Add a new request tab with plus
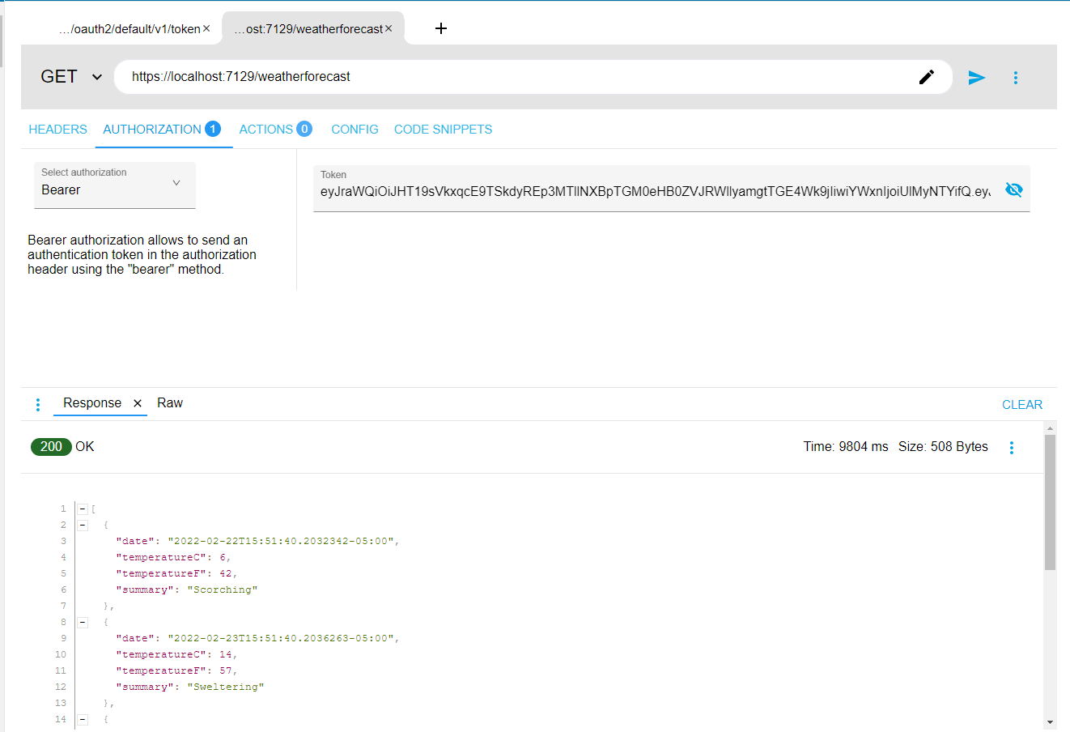The width and height of the screenshot is (1070, 732). pyautogui.click(x=441, y=28)
